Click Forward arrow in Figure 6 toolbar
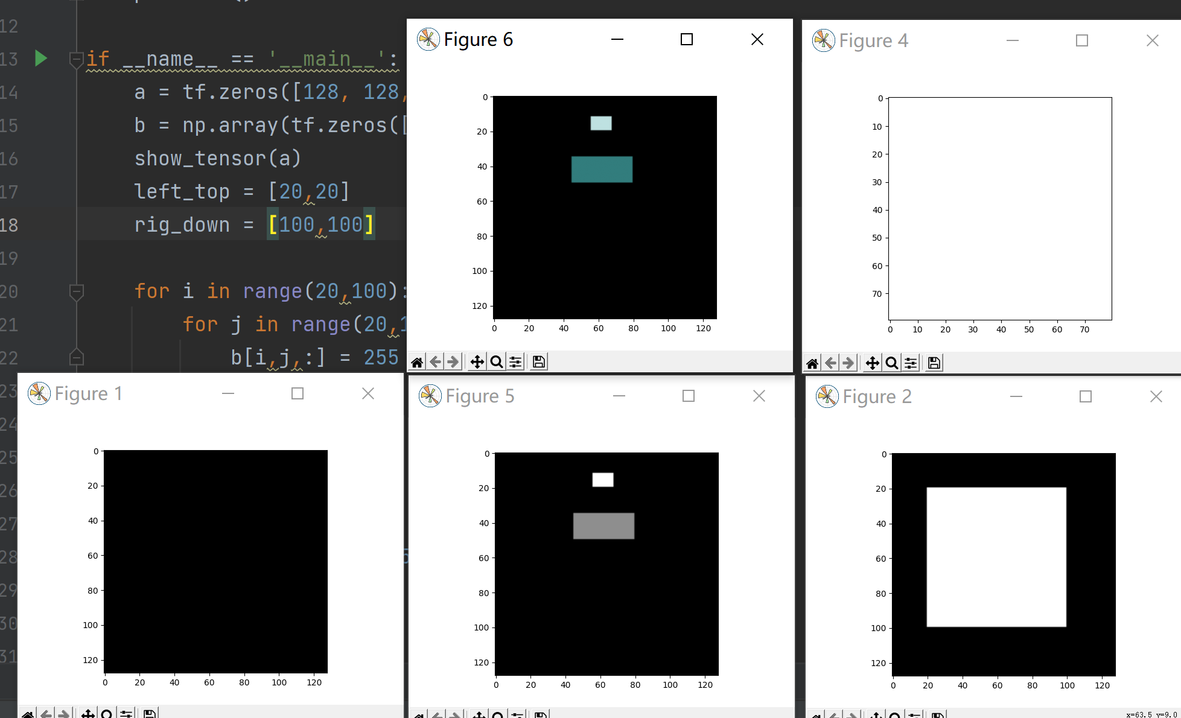The image size is (1181, 718). coord(453,362)
